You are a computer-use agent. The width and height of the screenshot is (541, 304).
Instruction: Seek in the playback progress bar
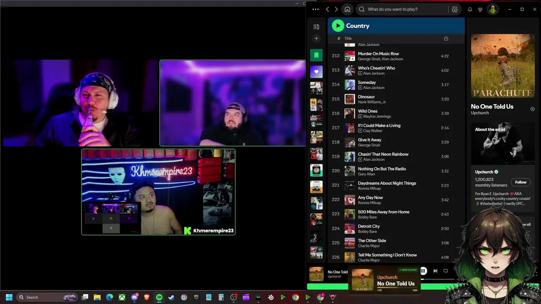437,279
